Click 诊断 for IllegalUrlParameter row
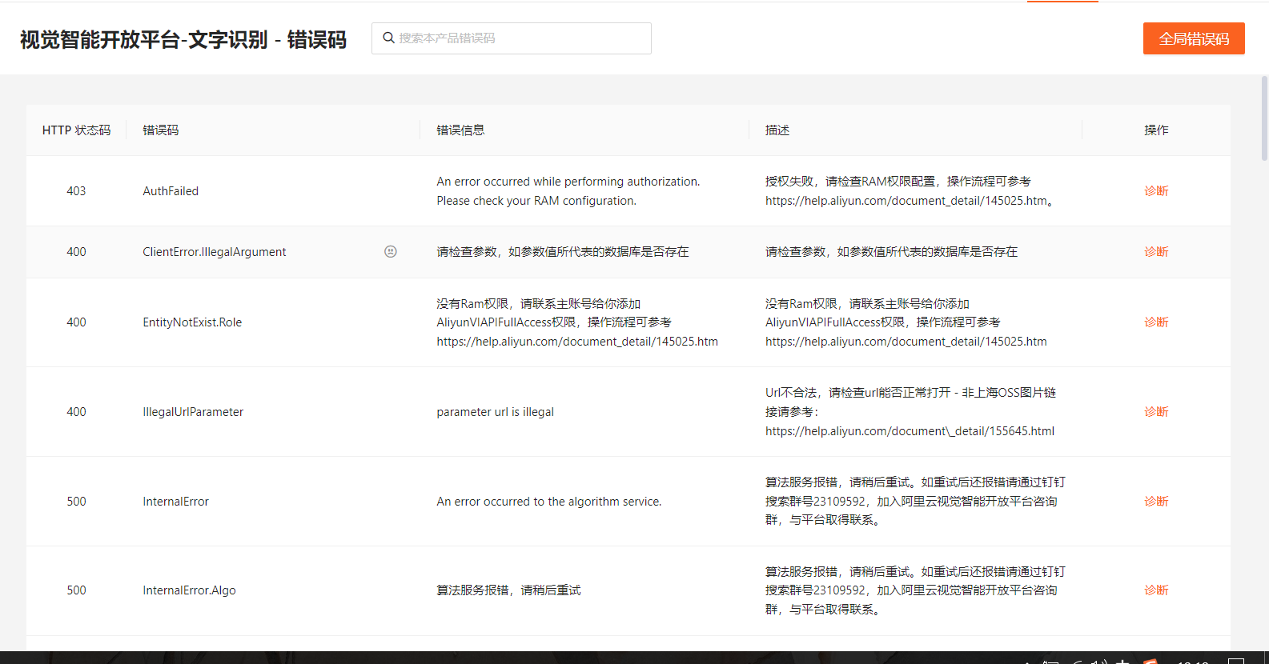The height and width of the screenshot is (664, 1269). click(1156, 412)
